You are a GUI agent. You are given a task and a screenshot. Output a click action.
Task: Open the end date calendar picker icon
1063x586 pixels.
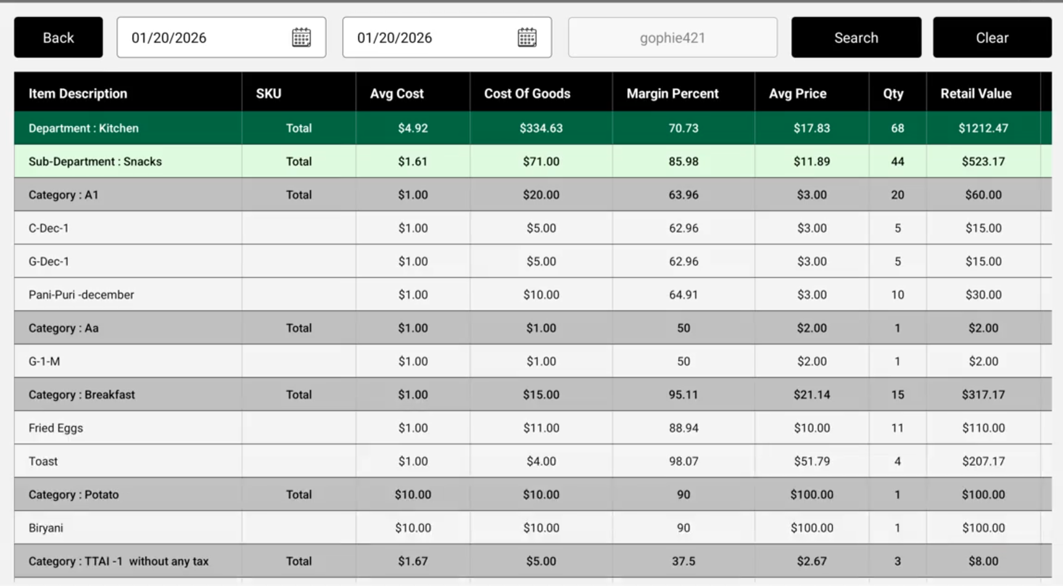[x=527, y=38]
